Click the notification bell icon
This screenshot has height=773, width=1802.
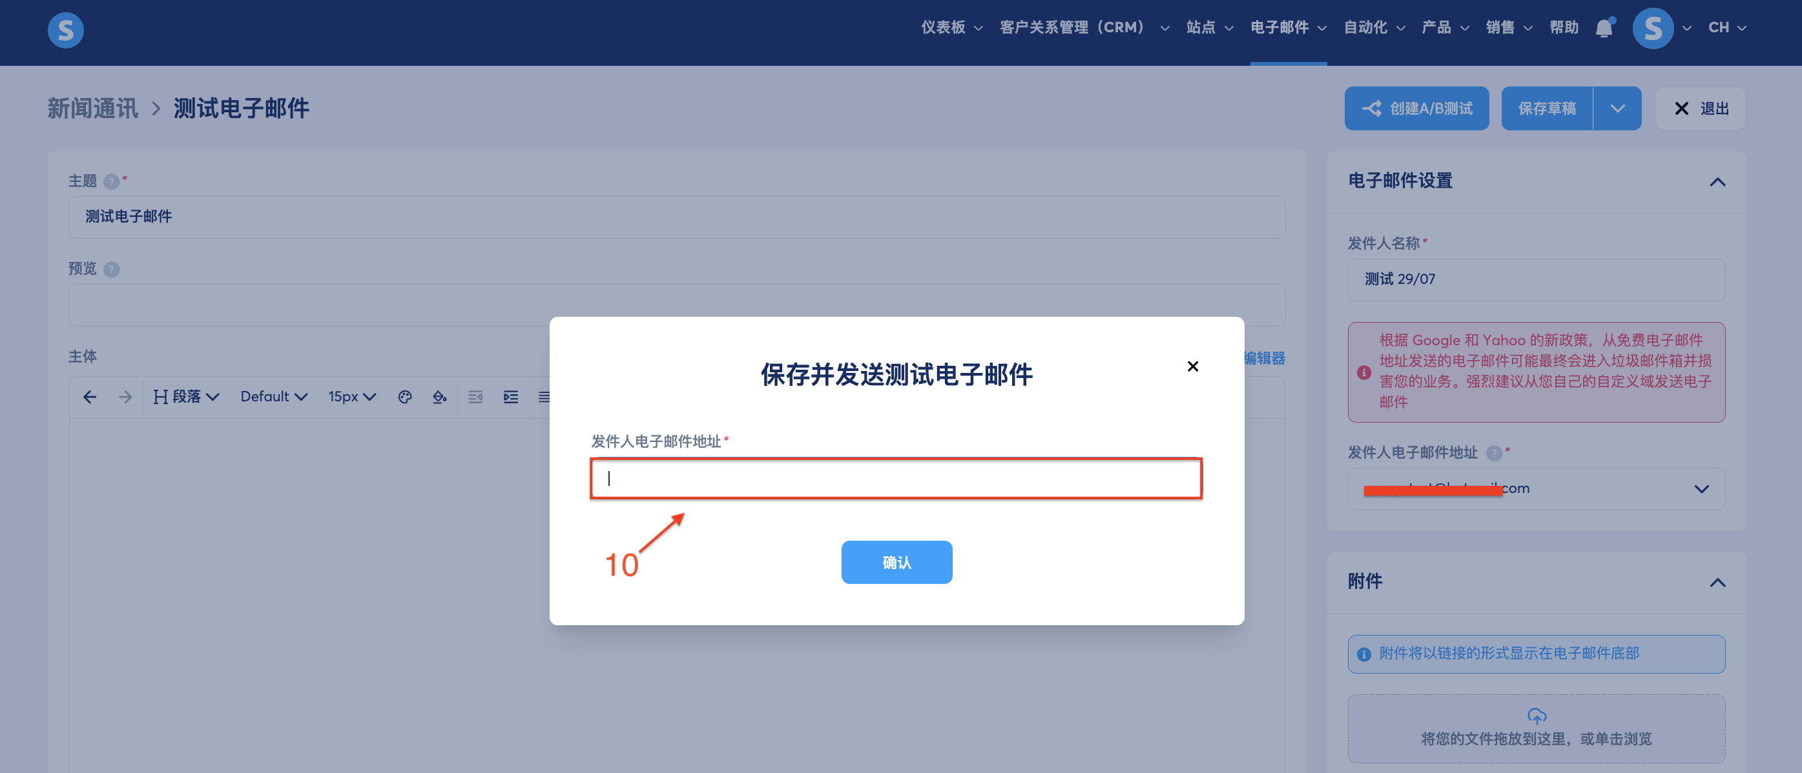(1604, 28)
